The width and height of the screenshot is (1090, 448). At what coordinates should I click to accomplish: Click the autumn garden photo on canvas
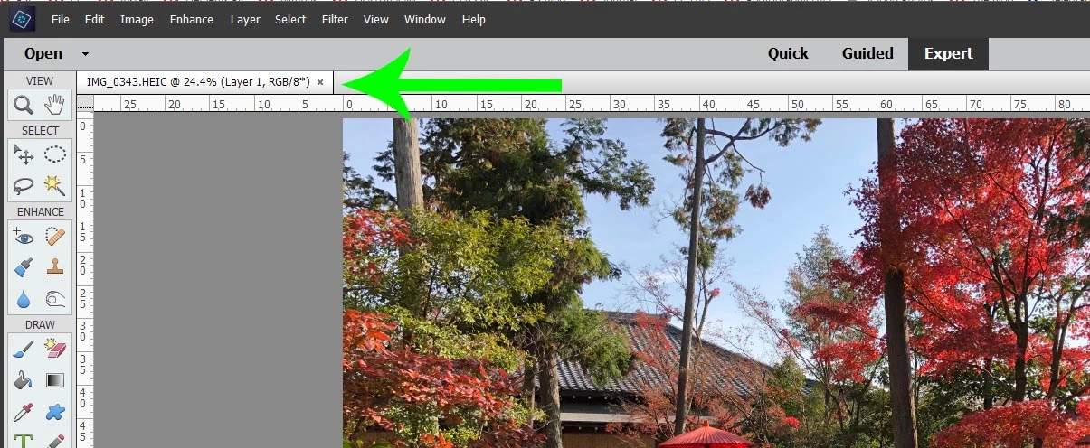716,283
